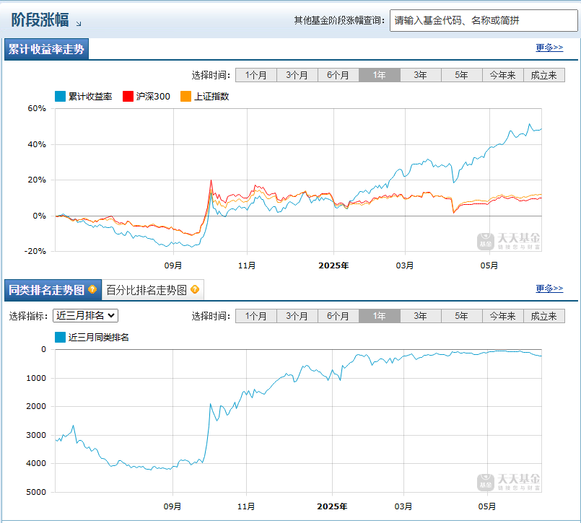The image size is (581, 523).
Task: Select 6个月 range in ranking chart
Action: pos(338,316)
